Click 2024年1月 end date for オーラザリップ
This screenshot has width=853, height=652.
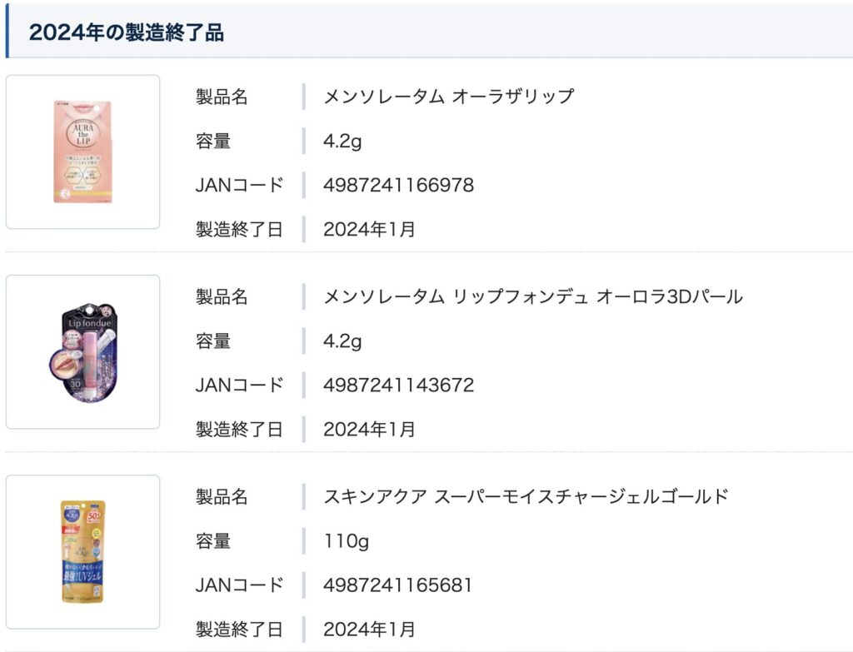(x=369, y=230)
